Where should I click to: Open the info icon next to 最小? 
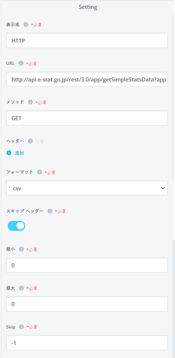click(21, 249)
